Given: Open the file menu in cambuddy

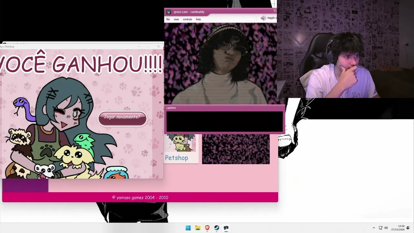Looking at the screenshot, I should tap(168, 19).
